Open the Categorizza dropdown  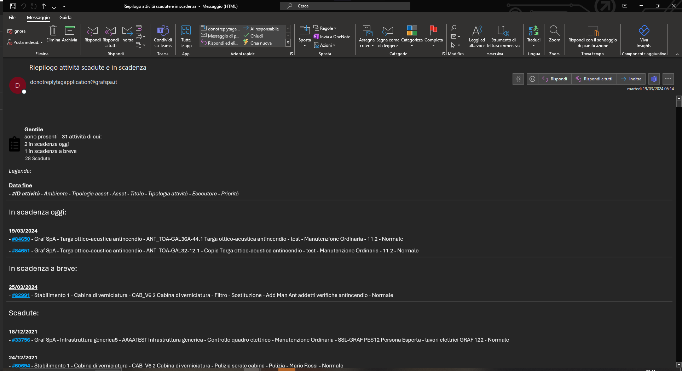(x=412, y=36)
